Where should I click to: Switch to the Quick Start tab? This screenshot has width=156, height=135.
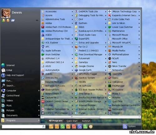(x=72, y=121)
